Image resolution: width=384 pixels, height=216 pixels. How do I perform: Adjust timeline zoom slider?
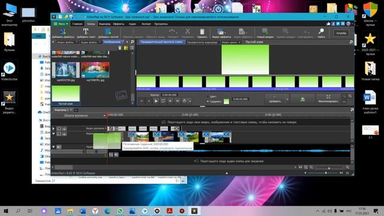[x=329, y=168]
